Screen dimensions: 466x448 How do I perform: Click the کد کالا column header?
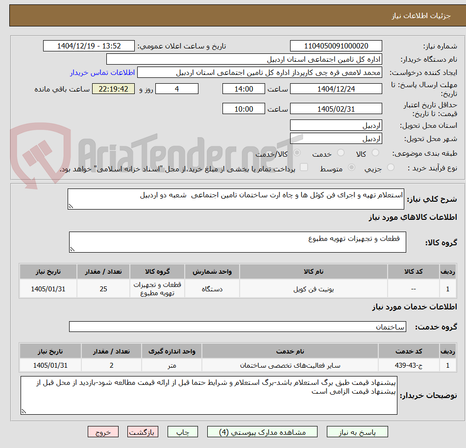pyautogui.click(x=414, y=271)
